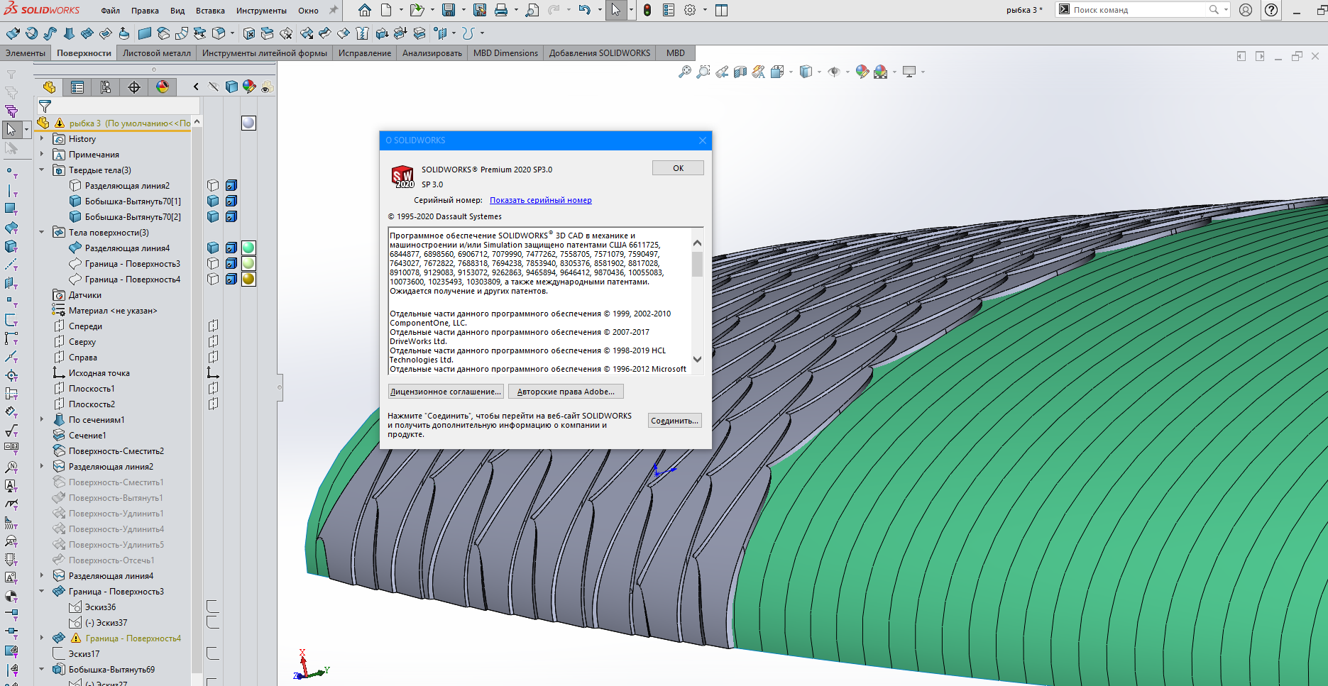Toggle visibility of Спереди plane
1328x686 pixels.
point(213,326)
